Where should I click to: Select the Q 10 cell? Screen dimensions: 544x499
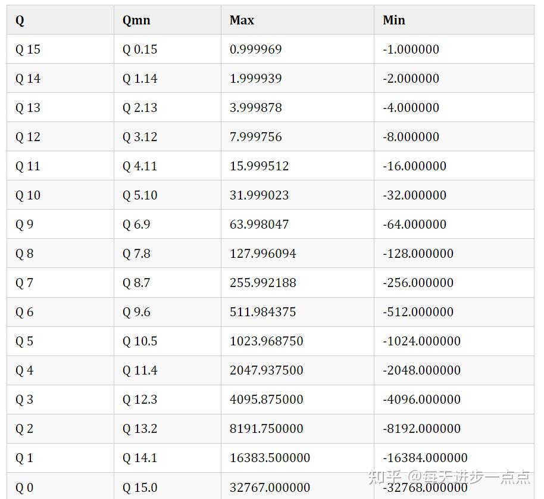click(x=28, y=195)
